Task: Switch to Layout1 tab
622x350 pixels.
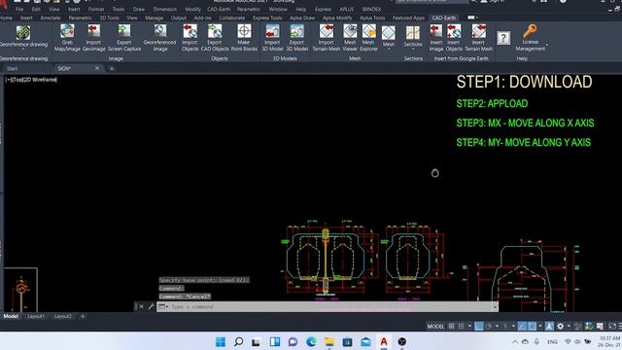Action: pyautogui.click(x=36, y=316)
